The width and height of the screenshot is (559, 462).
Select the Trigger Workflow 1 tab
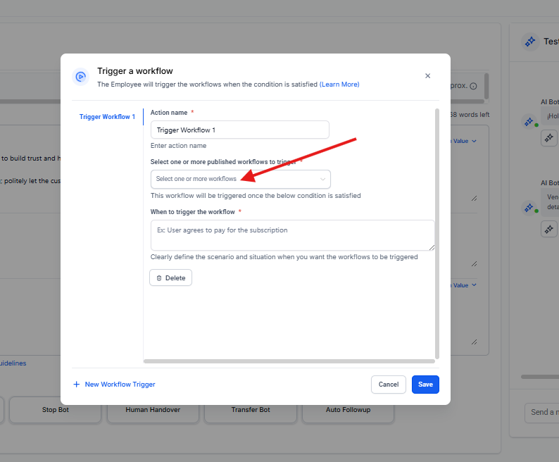(107, 117)
